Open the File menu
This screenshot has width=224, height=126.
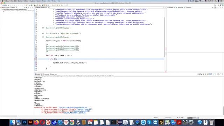(12, 1)
